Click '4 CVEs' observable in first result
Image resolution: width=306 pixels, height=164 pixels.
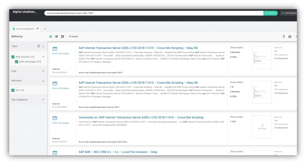[x=233, y=57]
